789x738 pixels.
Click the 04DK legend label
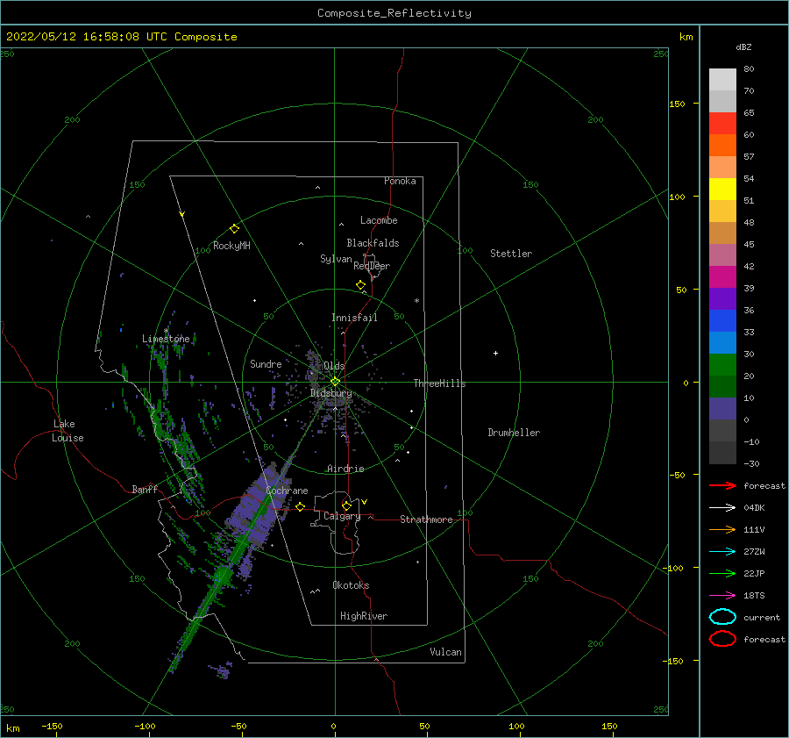[x=754, y=508]
